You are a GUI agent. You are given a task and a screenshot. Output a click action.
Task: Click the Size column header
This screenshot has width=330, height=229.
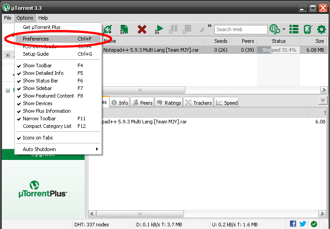coord(314,41)
